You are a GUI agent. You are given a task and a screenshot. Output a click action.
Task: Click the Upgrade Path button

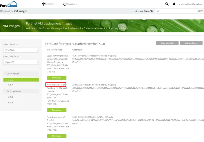click(x=167, y=43)
